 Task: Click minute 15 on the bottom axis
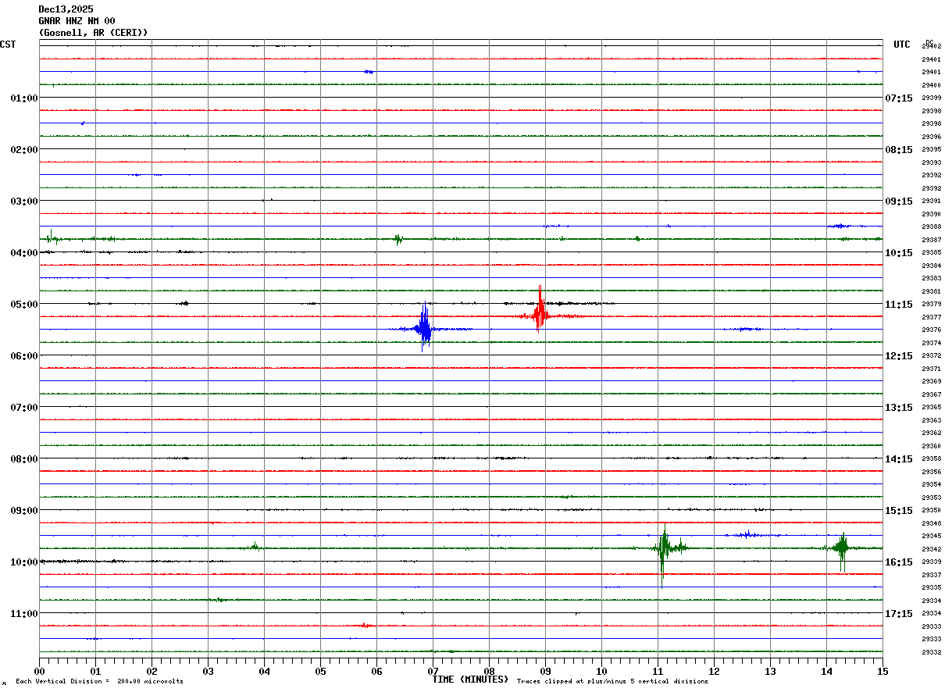pos(883,671)
